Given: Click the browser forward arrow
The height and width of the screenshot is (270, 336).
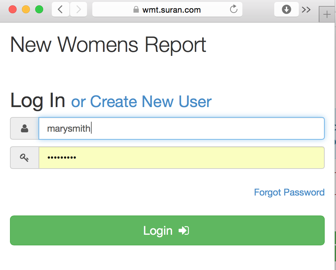Looking at the screenshot, I should [x=78, y=9].
